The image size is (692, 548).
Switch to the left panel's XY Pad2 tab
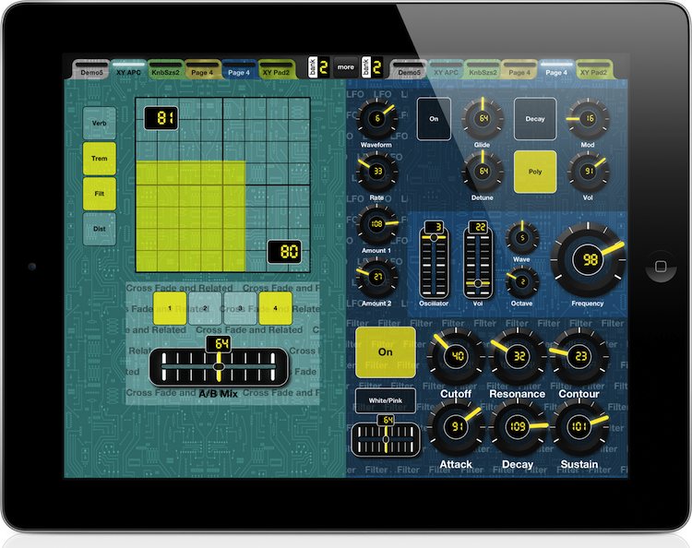click(276, 70)
